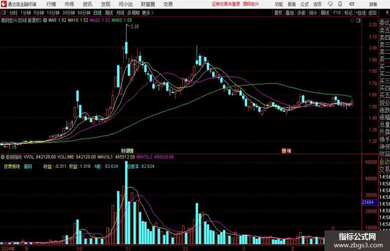Viewport: 390px width, 251px height.
Task: Click the 预增 event marker on chart
Action: pyautogui.click(x=286, y=150)
